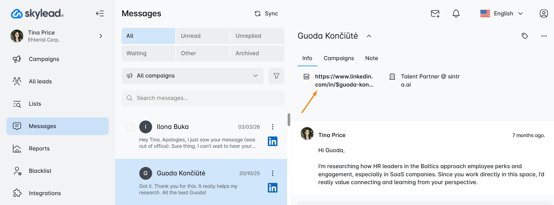
Task: Open Blacklist in the sidebar
Action: 58,171
